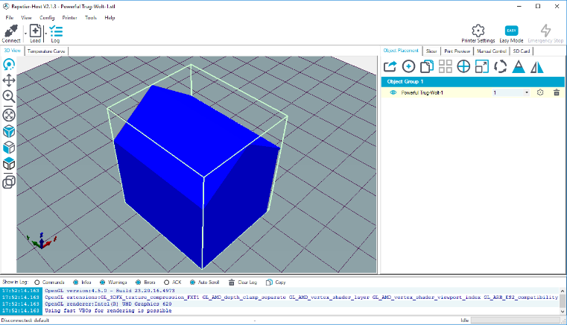
Task: Click the Mirror object icon
Action: click(537, 66)
